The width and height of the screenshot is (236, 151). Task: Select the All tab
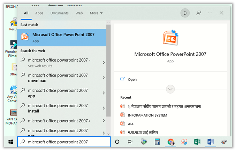coord(26,13)
